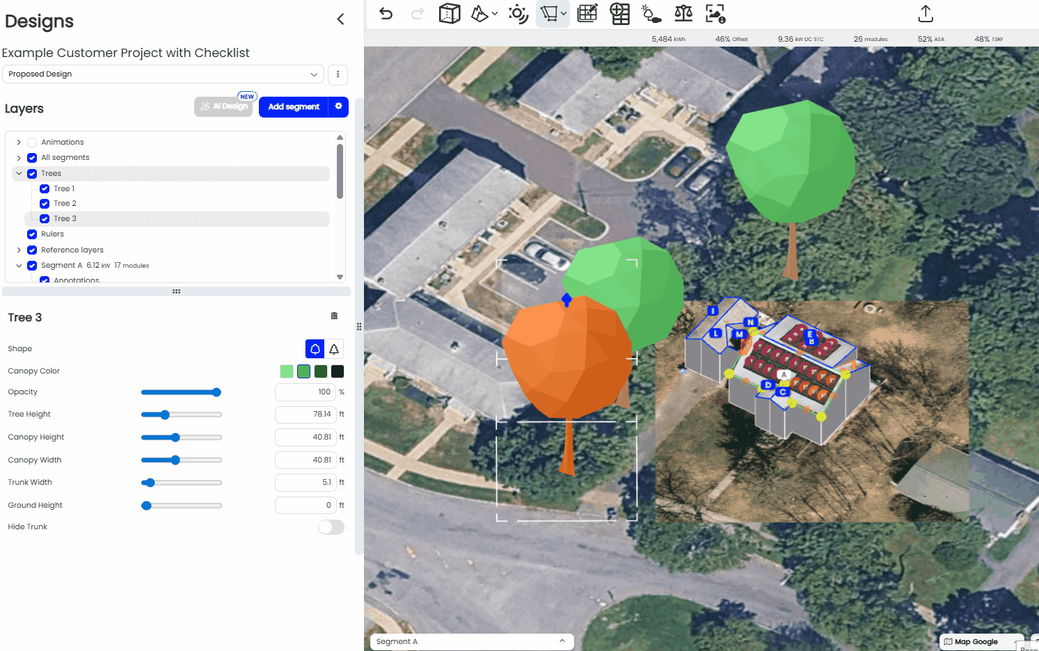Click the add panel grid tool
This screenshot has height=651, width=1039.
(x=619, y=13)
